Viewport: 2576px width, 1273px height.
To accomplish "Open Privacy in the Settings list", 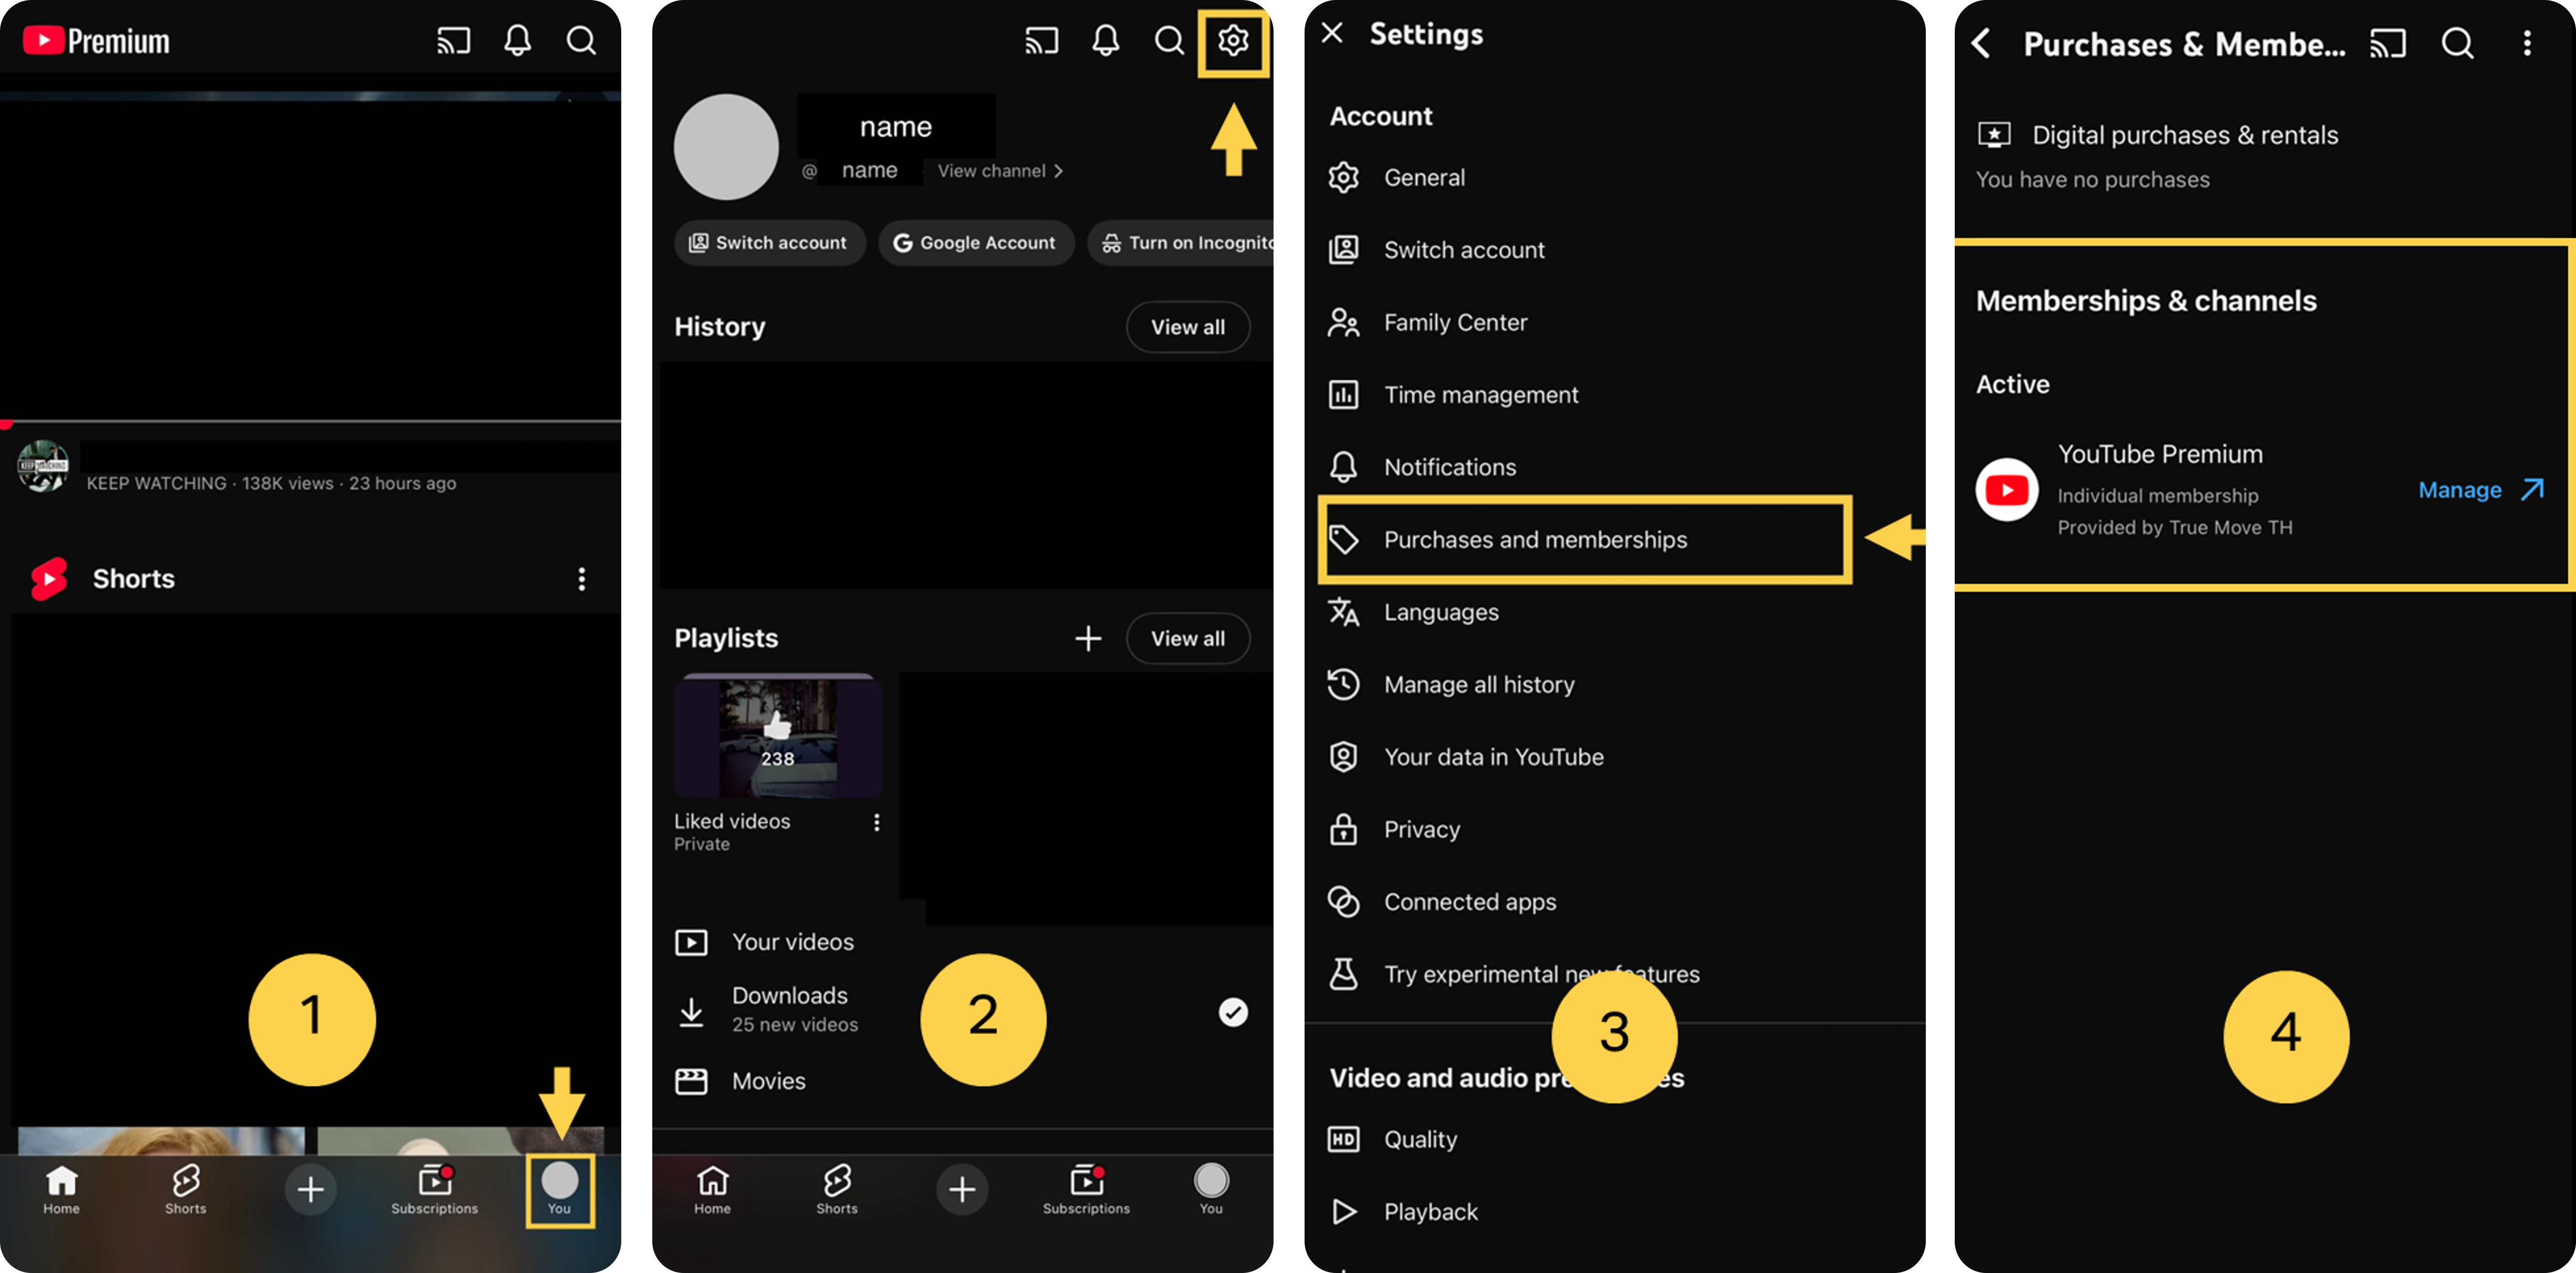I will click(x=1423, y=829).
